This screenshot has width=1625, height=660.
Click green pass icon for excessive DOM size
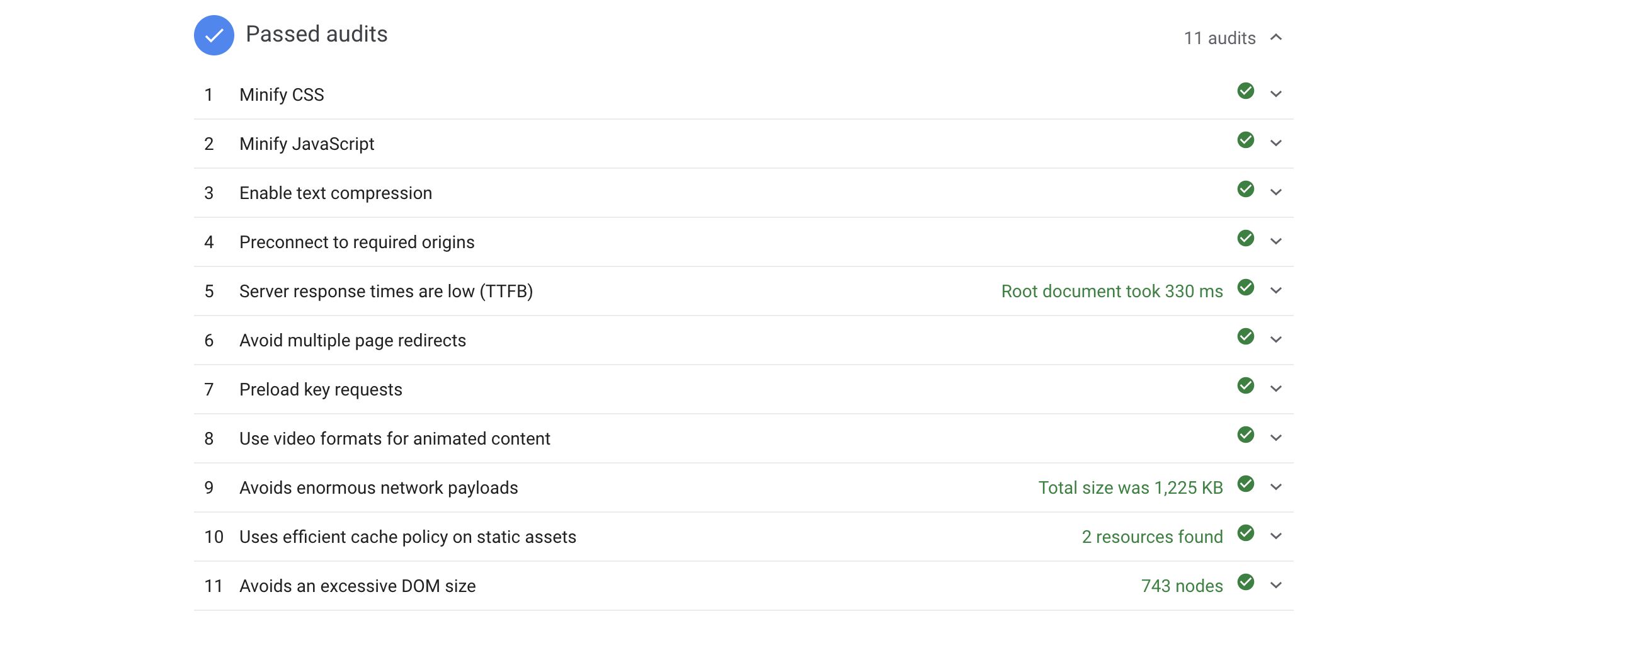1245,583
